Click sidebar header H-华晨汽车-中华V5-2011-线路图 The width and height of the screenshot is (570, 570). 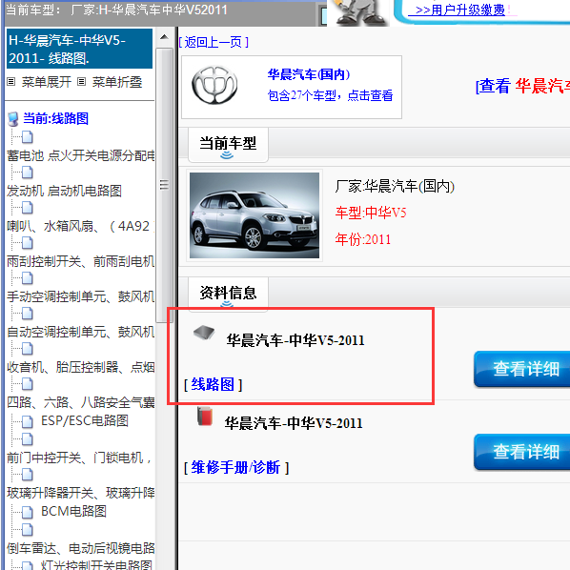pyautogui.click(x=80, y=49)
